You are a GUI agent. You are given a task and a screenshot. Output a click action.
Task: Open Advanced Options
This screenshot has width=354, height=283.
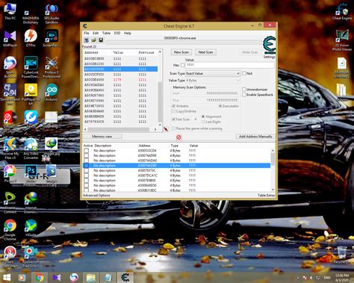coord(96,196)
